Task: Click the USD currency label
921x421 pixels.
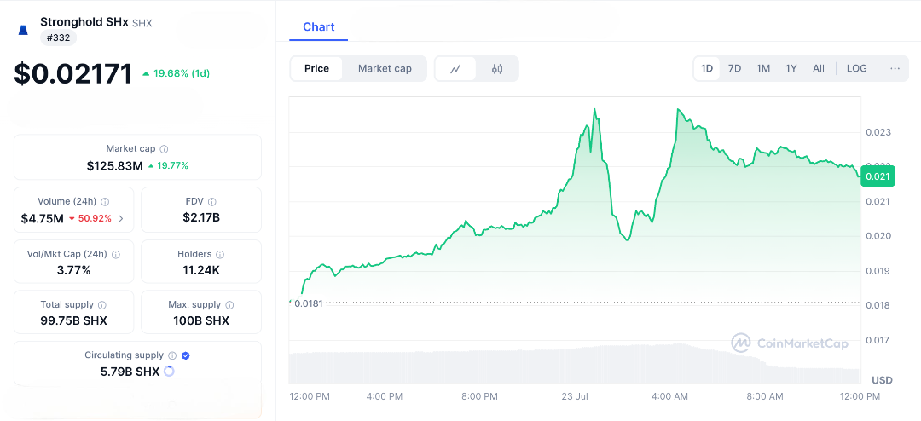Action: coord(882,380)
